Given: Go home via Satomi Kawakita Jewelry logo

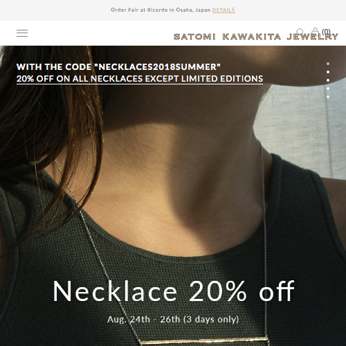Looking at the screenshot, I should point(256,37).
